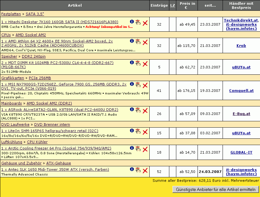This screenshot has height=197, width=260.
Task: Go to the Speicher category
Action: pyautogui.click(x=9, y=56)
